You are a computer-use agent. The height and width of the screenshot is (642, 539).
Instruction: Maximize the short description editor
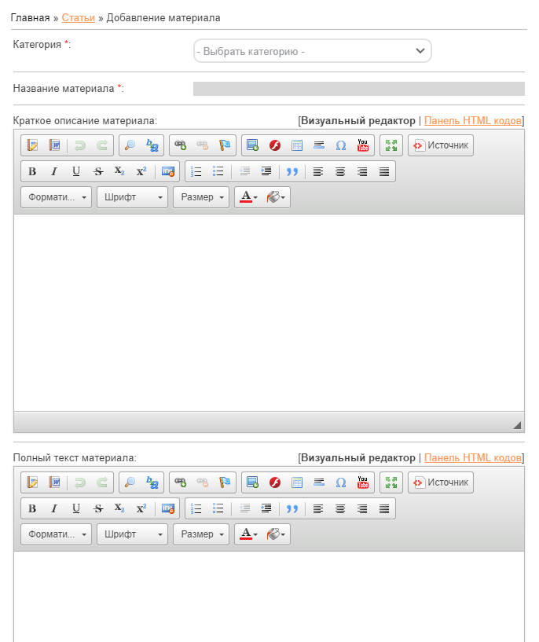pos(390,145)
